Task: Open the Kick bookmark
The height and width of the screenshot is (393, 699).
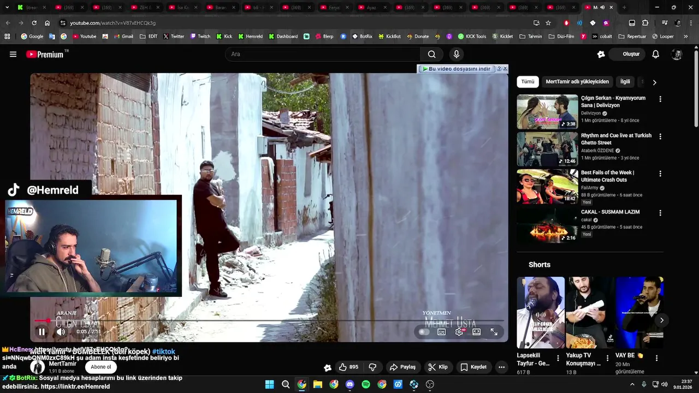Action: click(x=224, y=37)
